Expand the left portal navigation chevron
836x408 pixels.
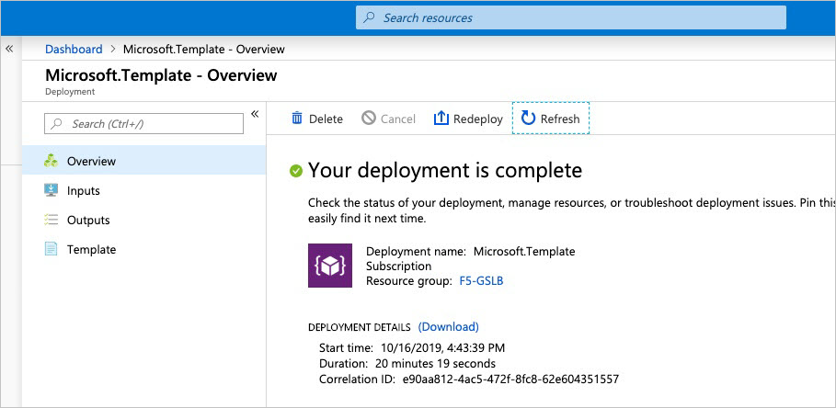[x=9, y=49]
